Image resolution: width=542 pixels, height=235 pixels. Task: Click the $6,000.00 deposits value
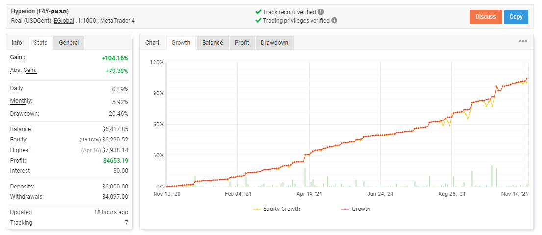(115, 187)
